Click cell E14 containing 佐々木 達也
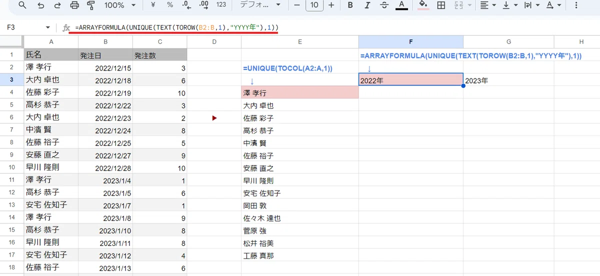 300,218
